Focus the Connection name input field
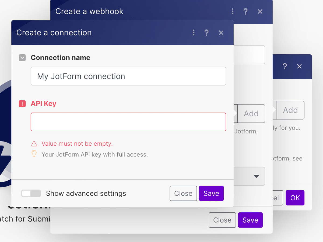Viewport: 323px width, 242px height. coord(128,76)
